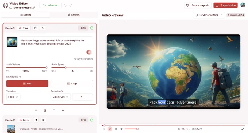Delete scene with trash icon
248x133 pixels.
click(45, 110)
